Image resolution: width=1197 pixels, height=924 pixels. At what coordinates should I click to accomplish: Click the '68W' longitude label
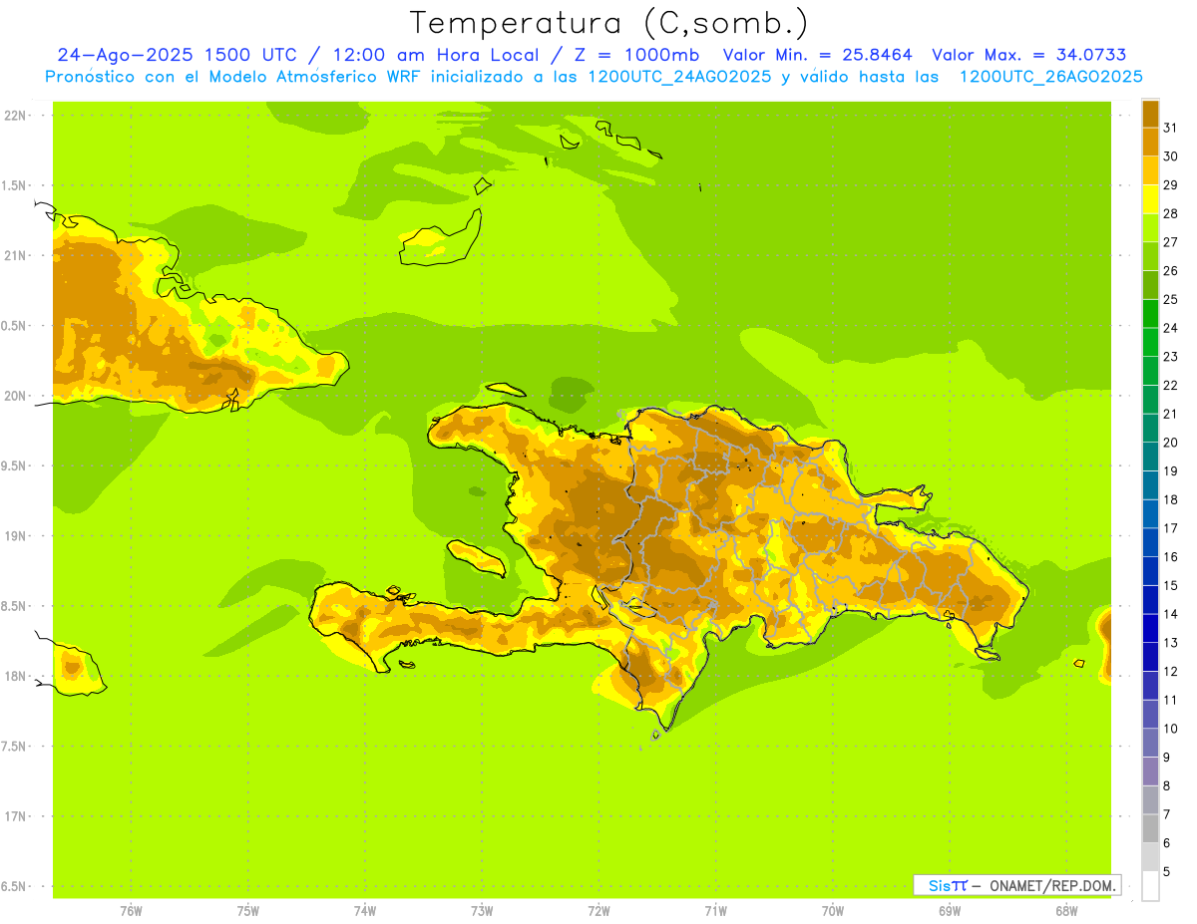click(1065, 911)
